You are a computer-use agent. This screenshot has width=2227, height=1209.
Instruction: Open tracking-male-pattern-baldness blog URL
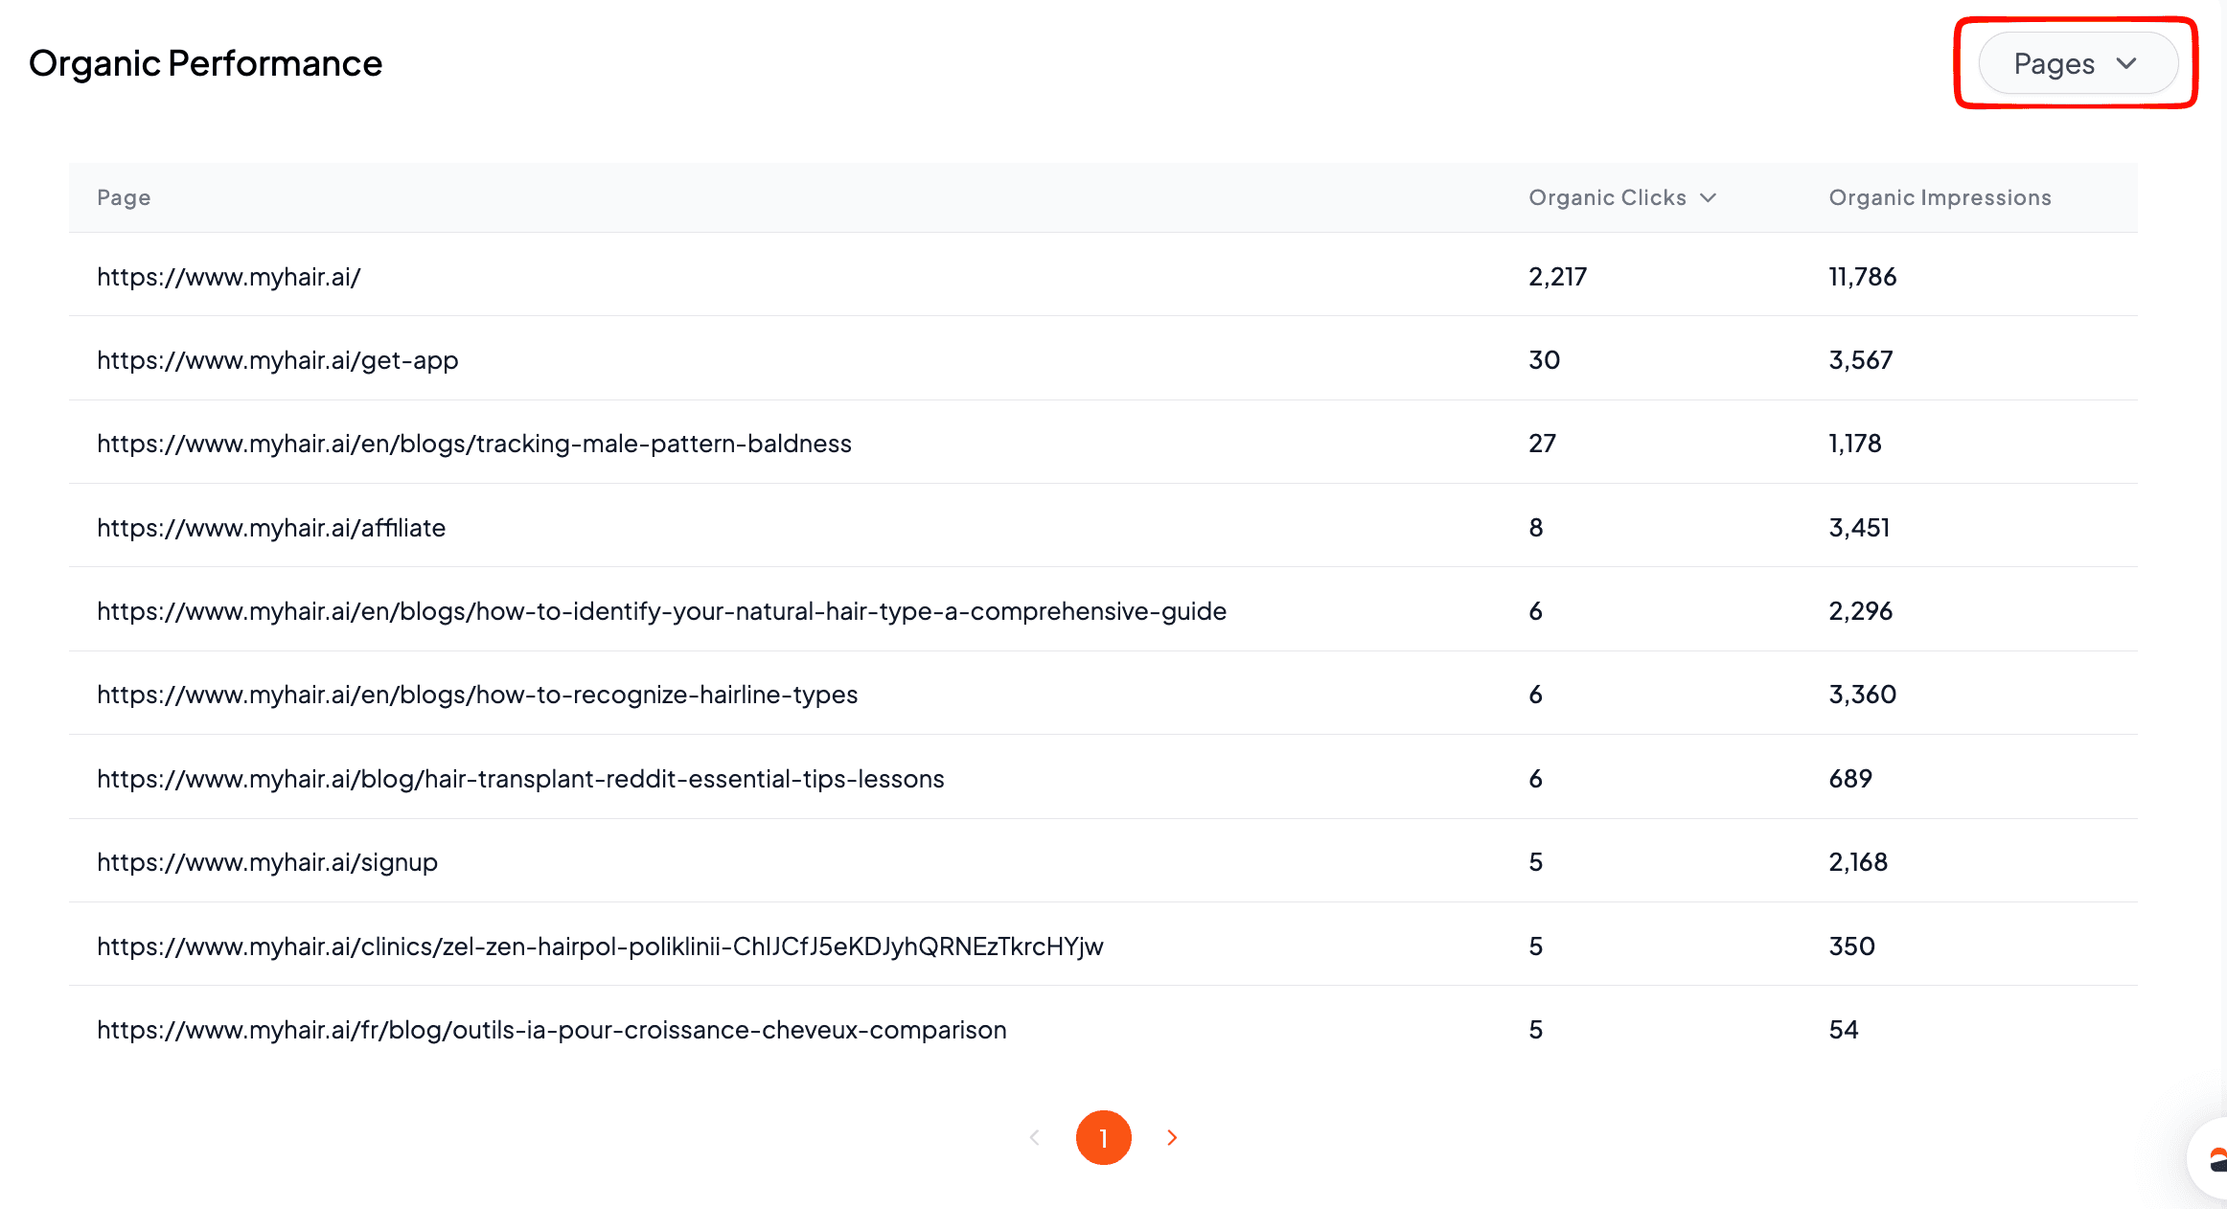(474, 444)
